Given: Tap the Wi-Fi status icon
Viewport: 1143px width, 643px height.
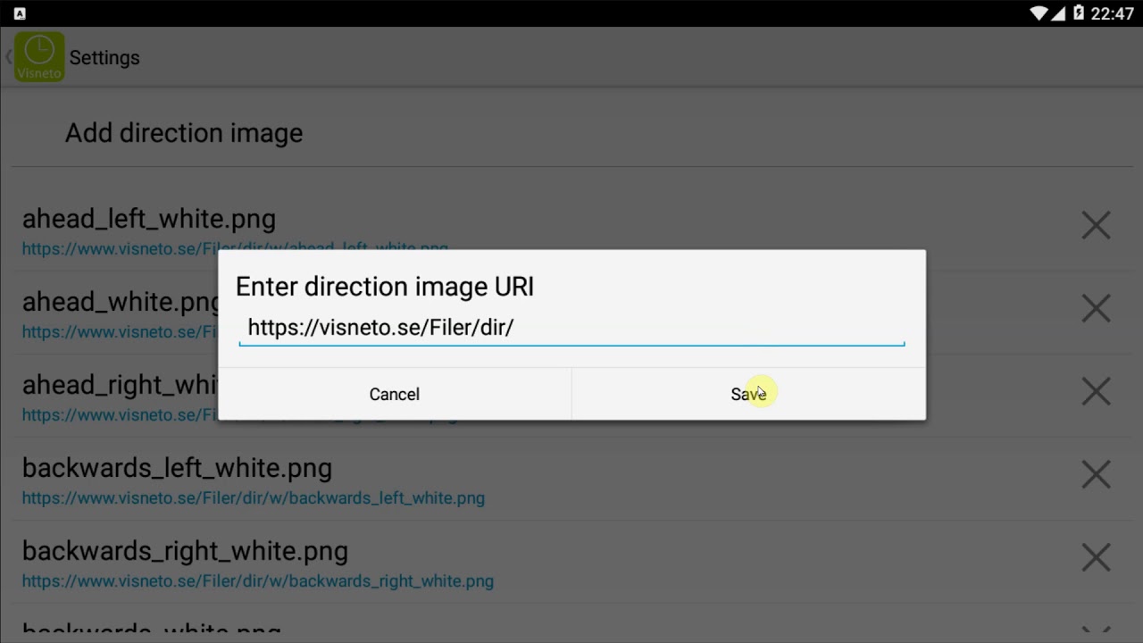Looking at the screenshot, I should [1039, 13].
